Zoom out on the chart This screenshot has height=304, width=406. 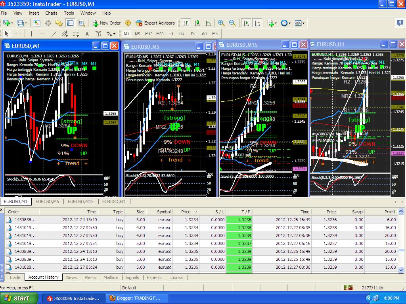(x=232, y=23)
